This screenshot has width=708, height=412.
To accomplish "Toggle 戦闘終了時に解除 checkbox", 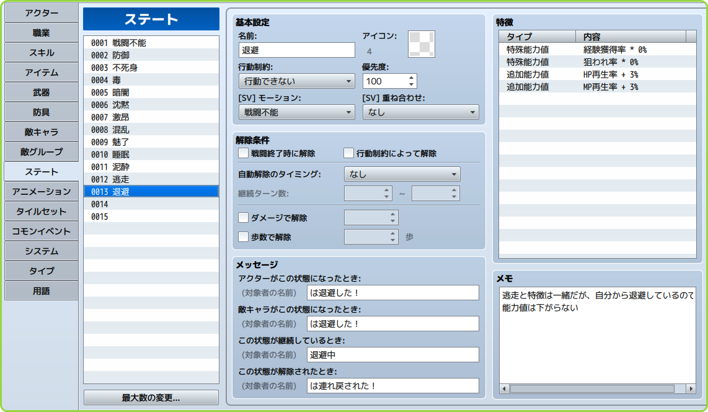I will [x=244, y=153].
